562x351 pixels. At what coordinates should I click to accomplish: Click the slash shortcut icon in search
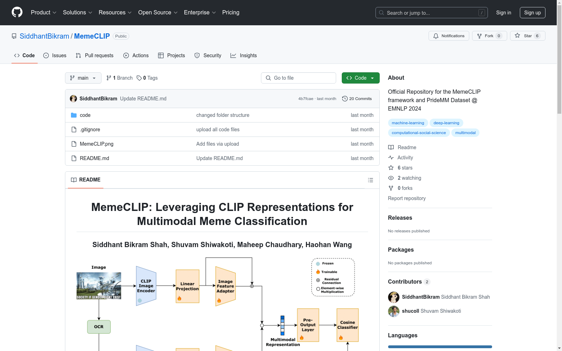482,13
